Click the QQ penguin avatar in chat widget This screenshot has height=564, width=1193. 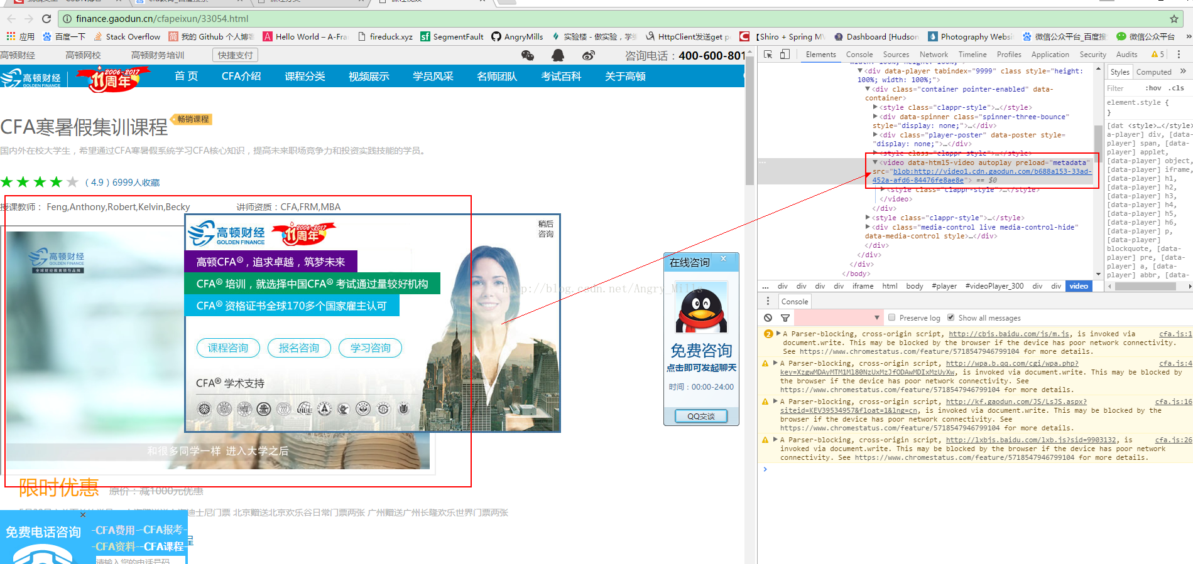(701, 307)
